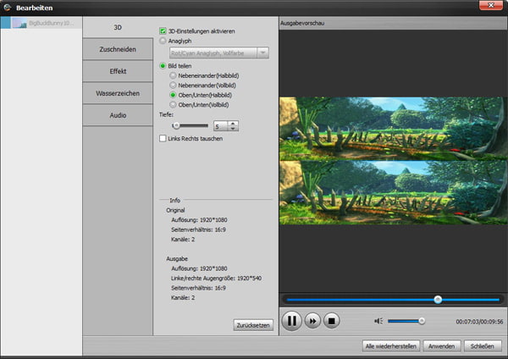Screen dimensions: 508x359
Task: Open the Wasserzeichen tab
Action: click(x=118, y=93)
